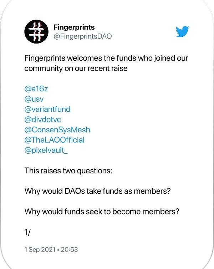This screenshot has height=269, width=214.
Task: Click the 'community on our recent raise' line
Action: pyautogui.click(x=76, y=68)
